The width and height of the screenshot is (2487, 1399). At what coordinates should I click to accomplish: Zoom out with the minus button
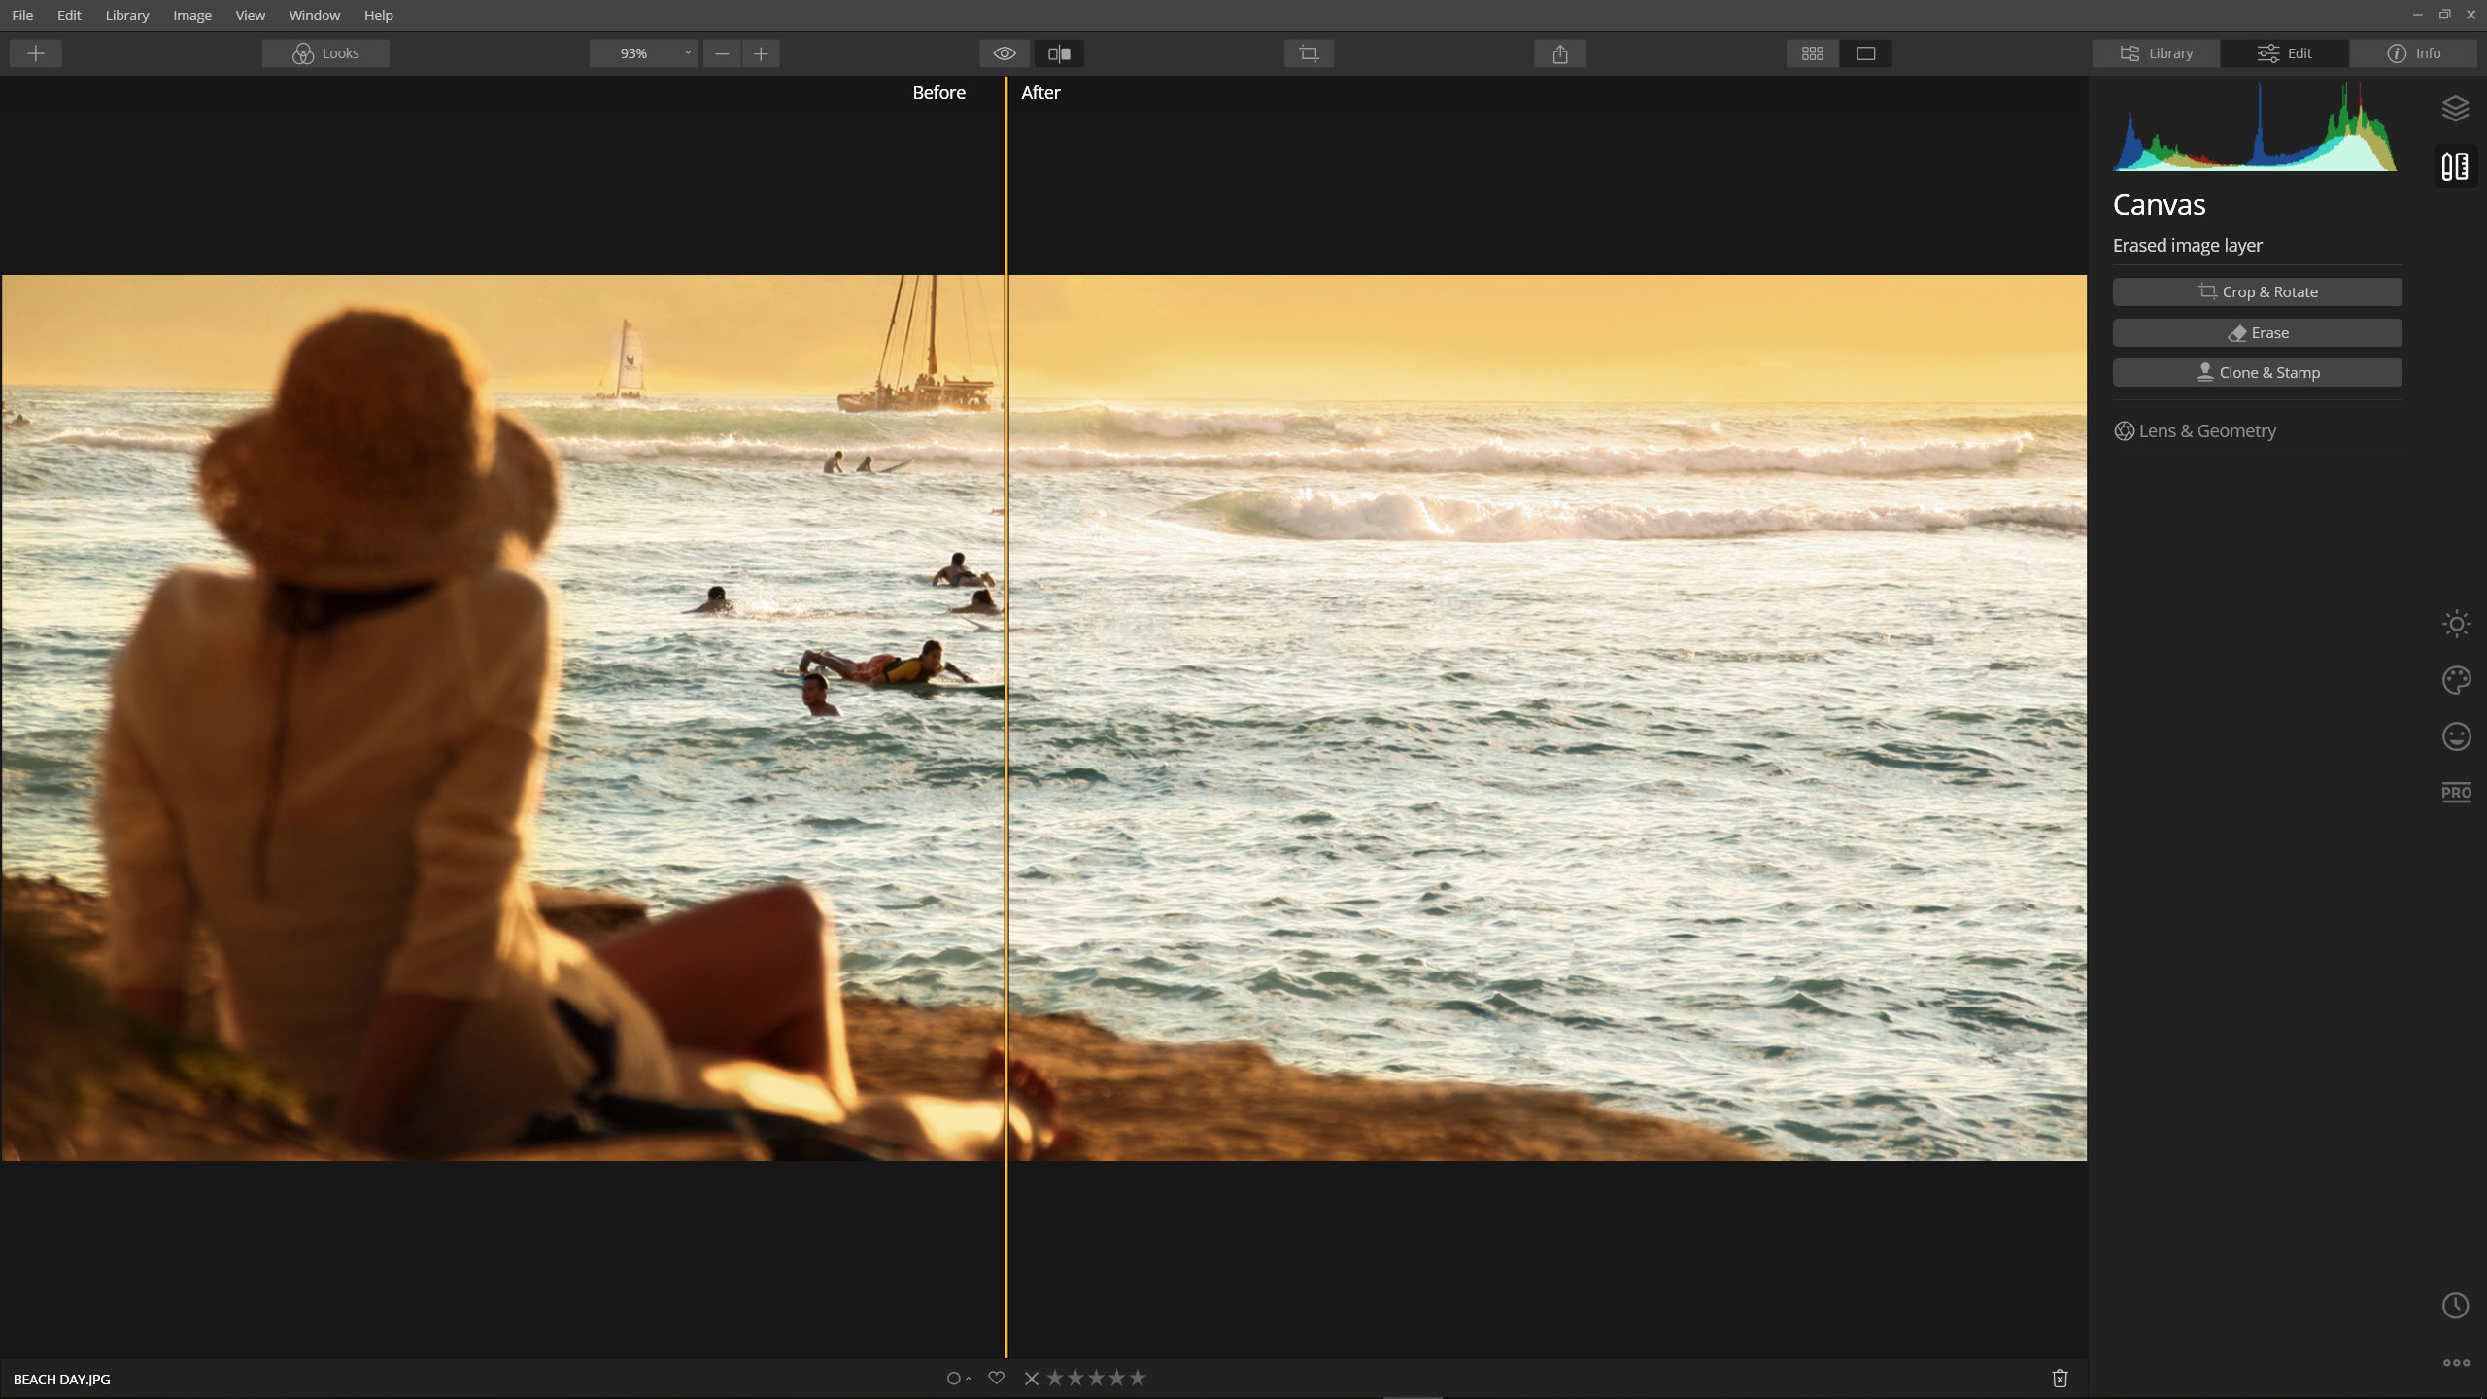722,53
